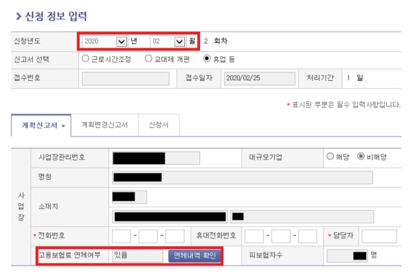
Task: Open the 신청서 tab
Action: click(159, 125)
